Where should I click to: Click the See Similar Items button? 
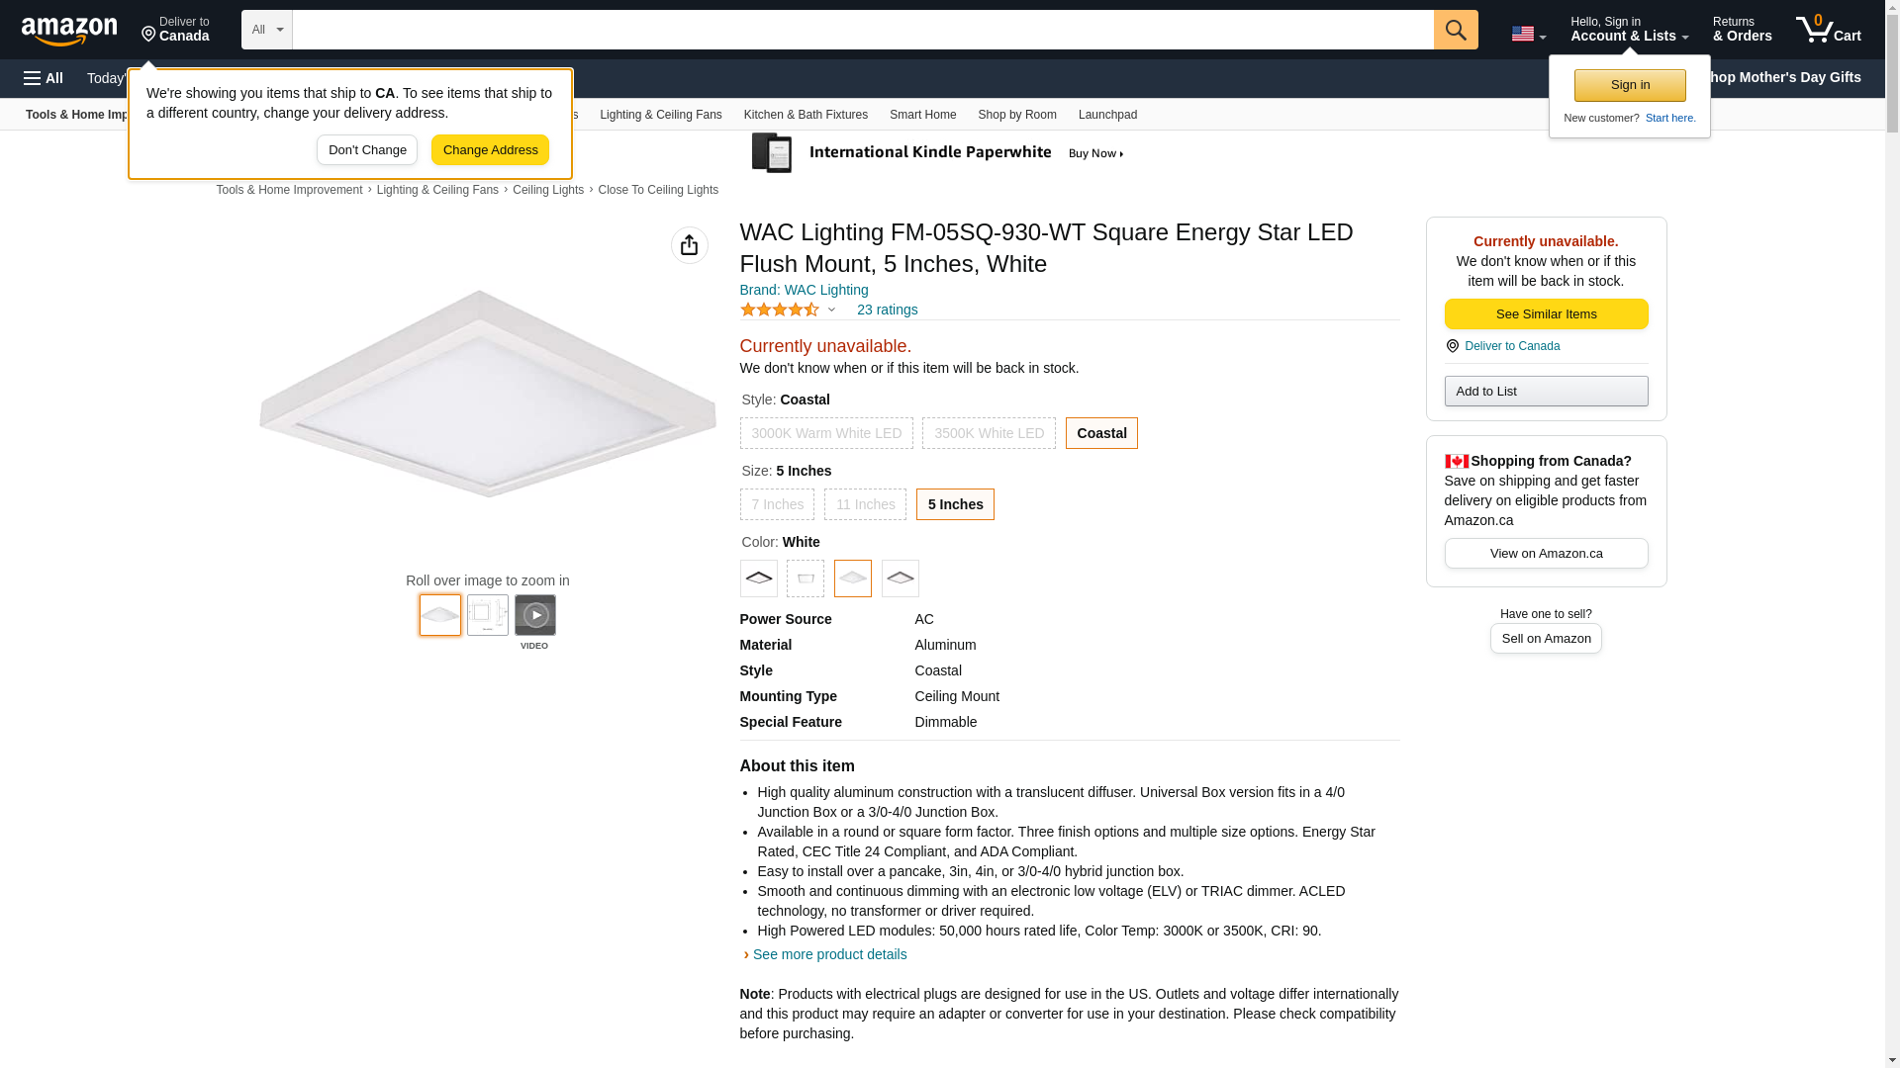[x=1546, y=314]
